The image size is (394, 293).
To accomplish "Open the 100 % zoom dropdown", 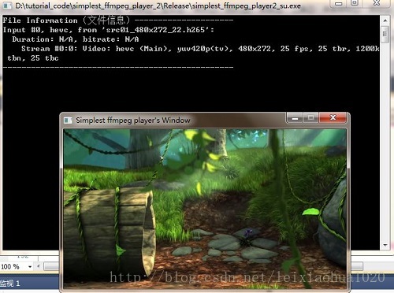I will pyautogui.click(x=30, y=267).
